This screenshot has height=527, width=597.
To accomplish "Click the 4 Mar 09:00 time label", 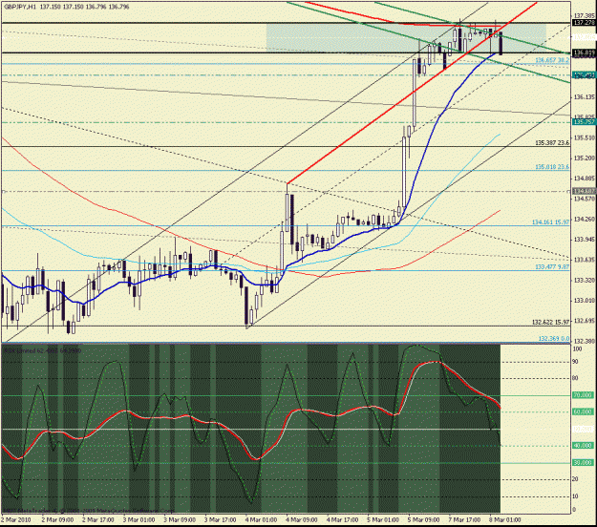I will click(302, 519).
